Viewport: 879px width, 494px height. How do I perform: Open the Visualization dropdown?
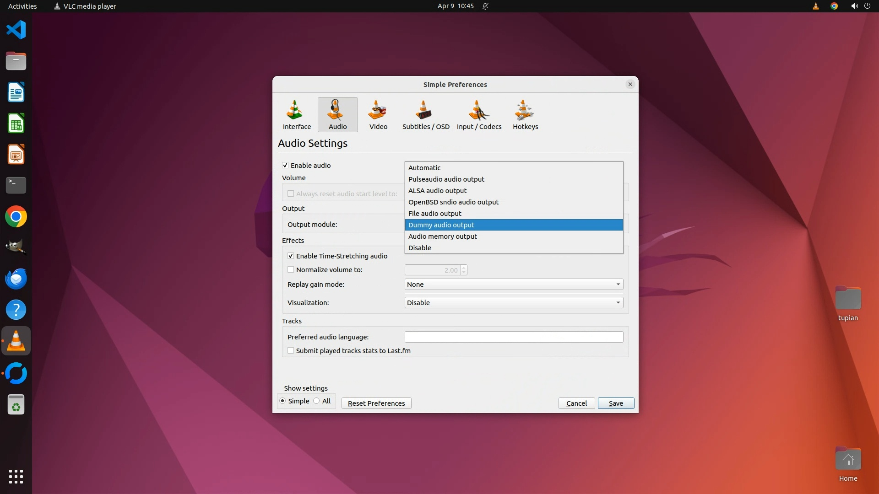(513, 303)
